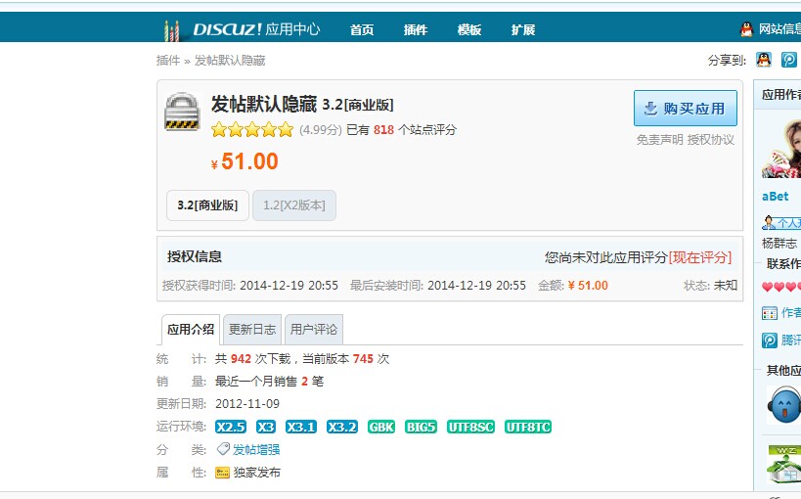Click the blue smiley app thumbnail
Screen dimensions: 801x499
tap(785, 402)
